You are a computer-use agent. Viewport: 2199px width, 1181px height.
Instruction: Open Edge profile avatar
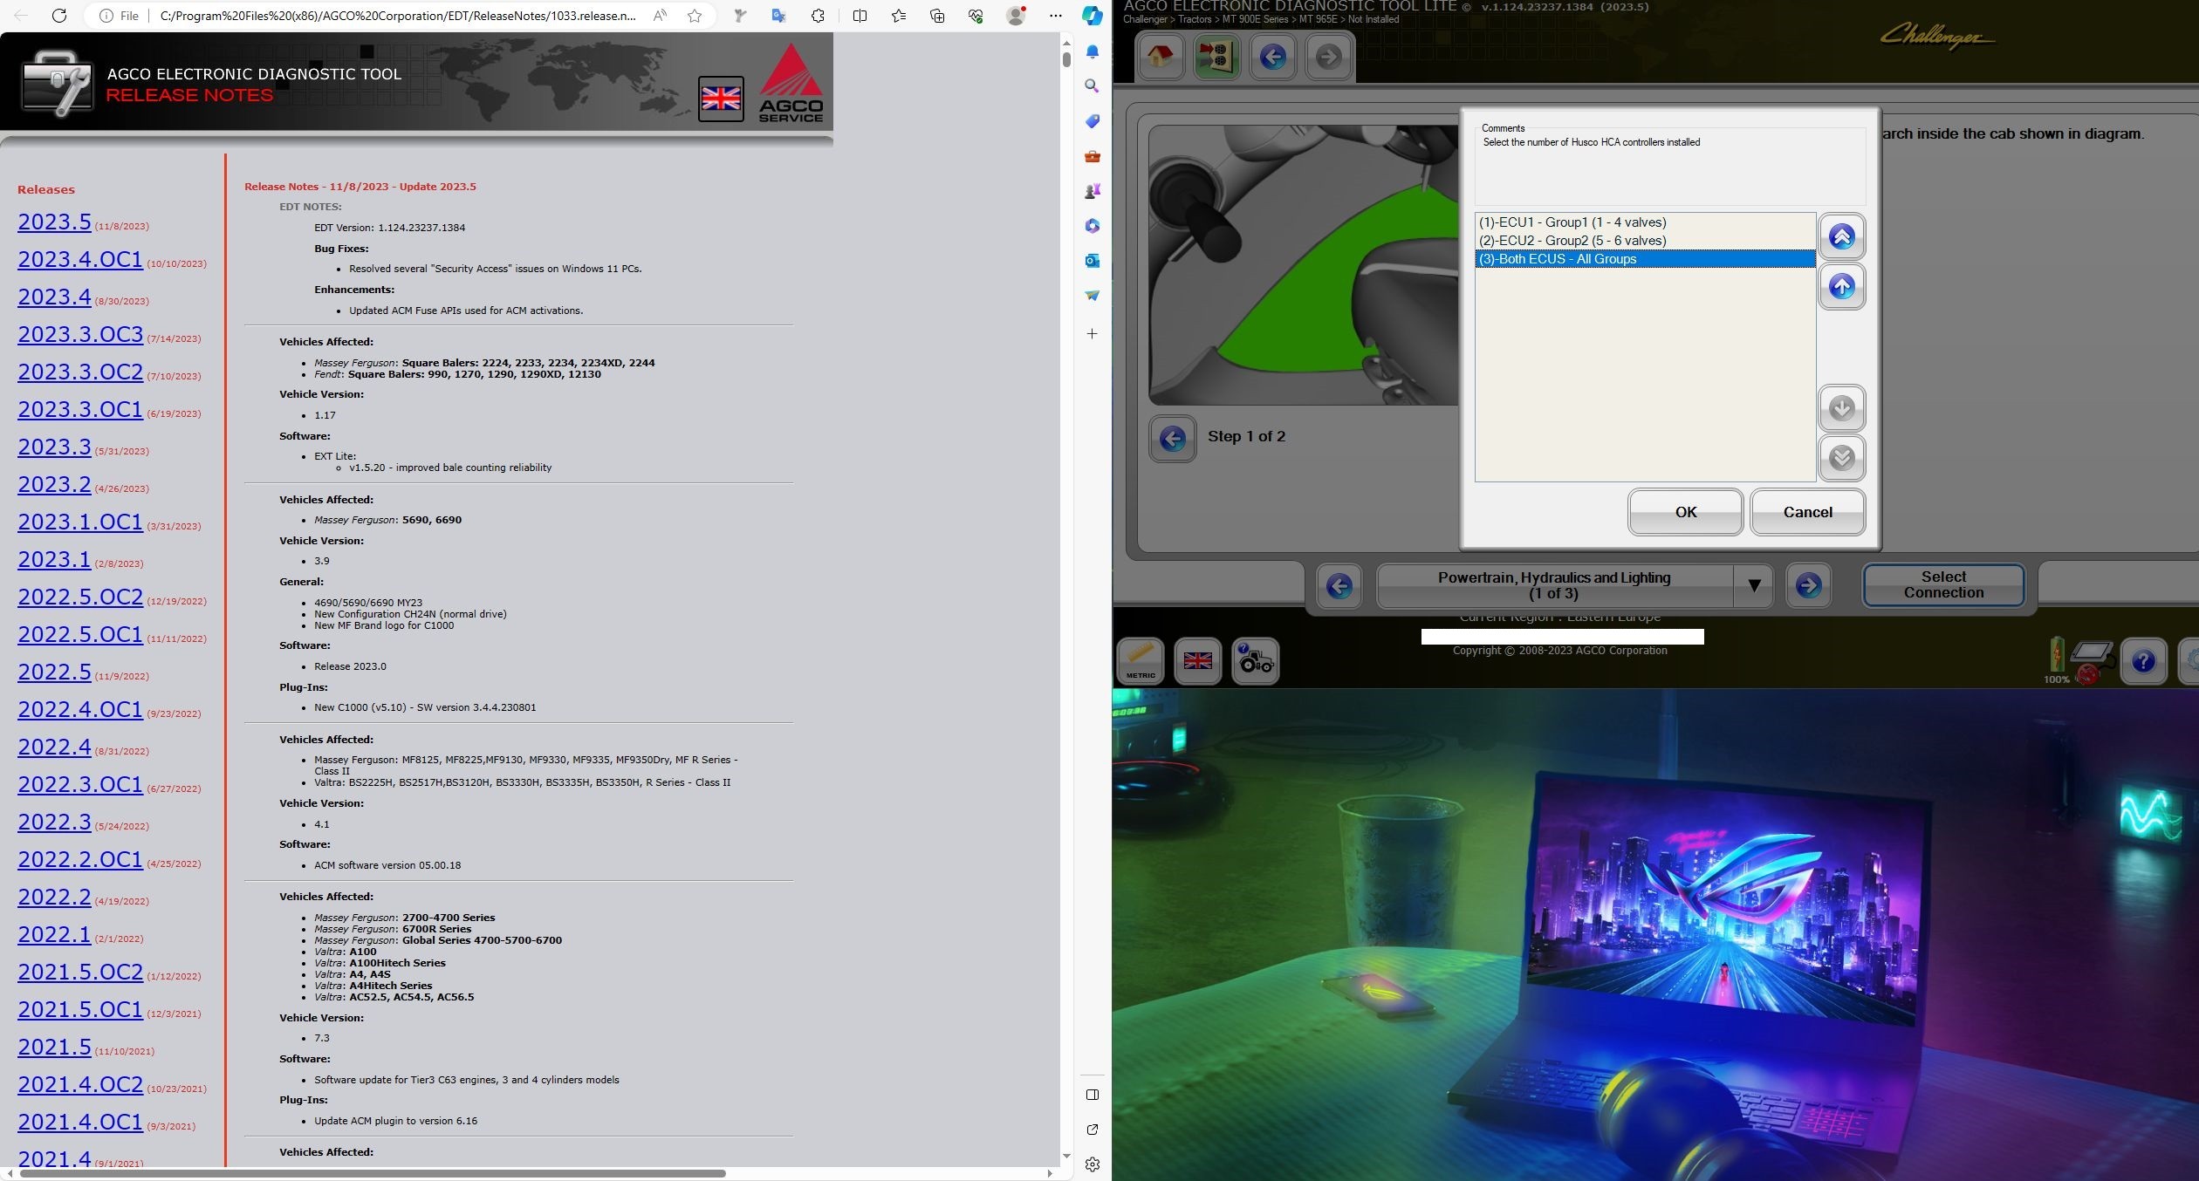pyautogui.click(x=1016, y=16)
